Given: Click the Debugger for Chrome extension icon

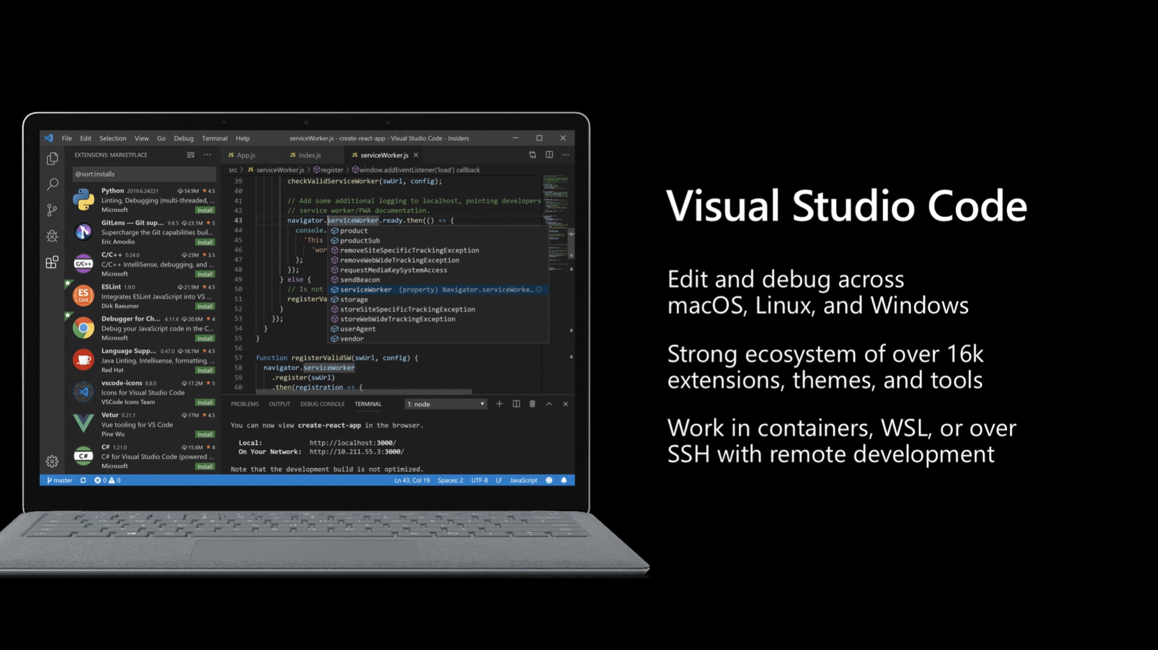Looking at the screenshot, I should [83, 328].
